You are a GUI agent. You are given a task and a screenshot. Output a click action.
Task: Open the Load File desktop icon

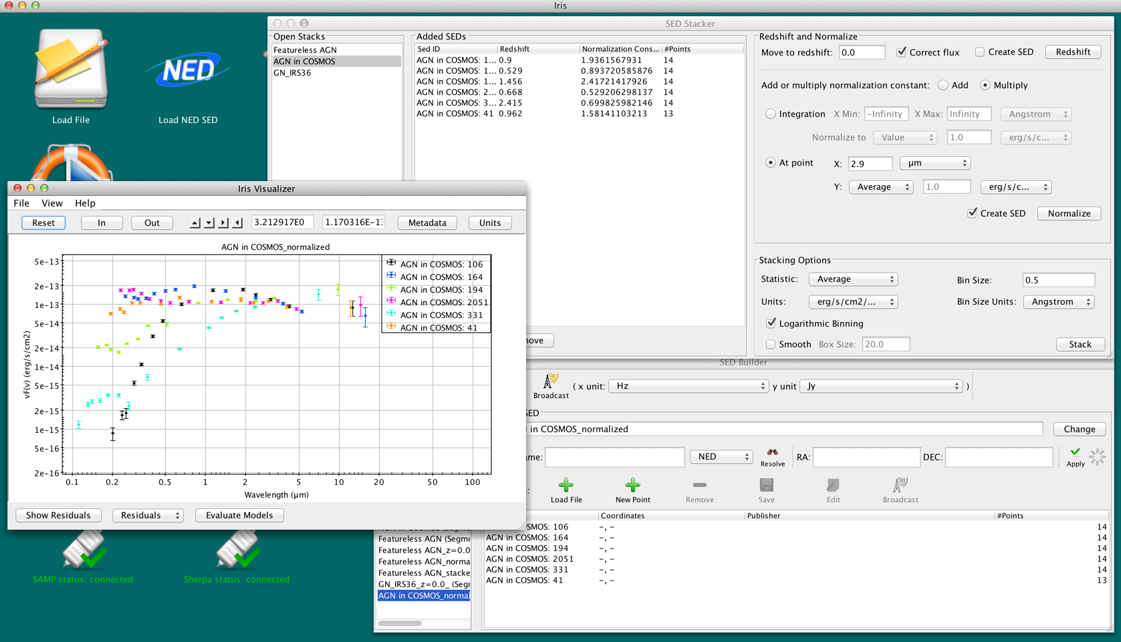coord(71,69)
